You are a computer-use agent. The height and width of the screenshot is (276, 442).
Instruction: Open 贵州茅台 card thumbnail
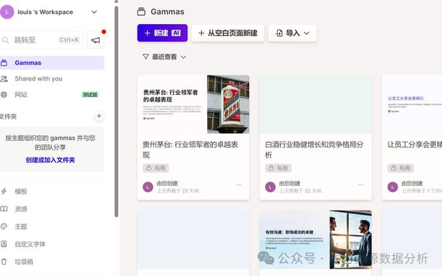click(x=193, y=104)
